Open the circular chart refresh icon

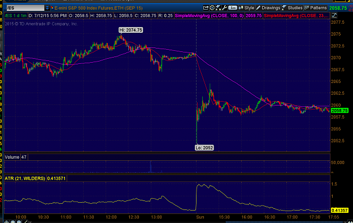212,8
